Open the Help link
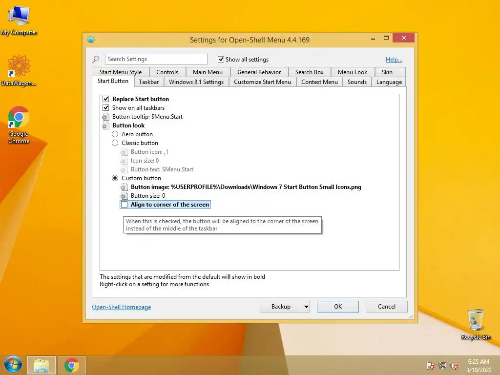This screenshot has width=500, height=375. coord(394,59)
